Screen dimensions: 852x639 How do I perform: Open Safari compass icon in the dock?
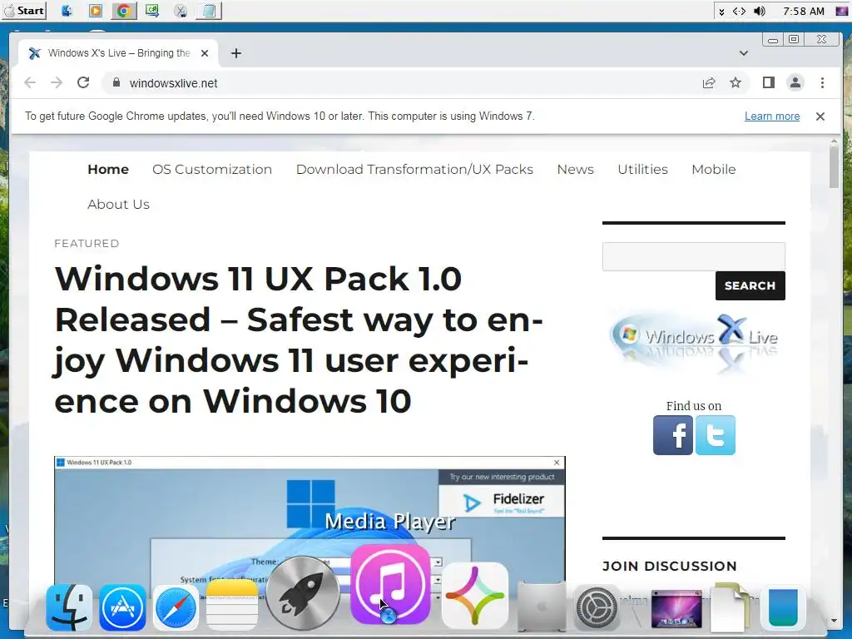(176, 607)
